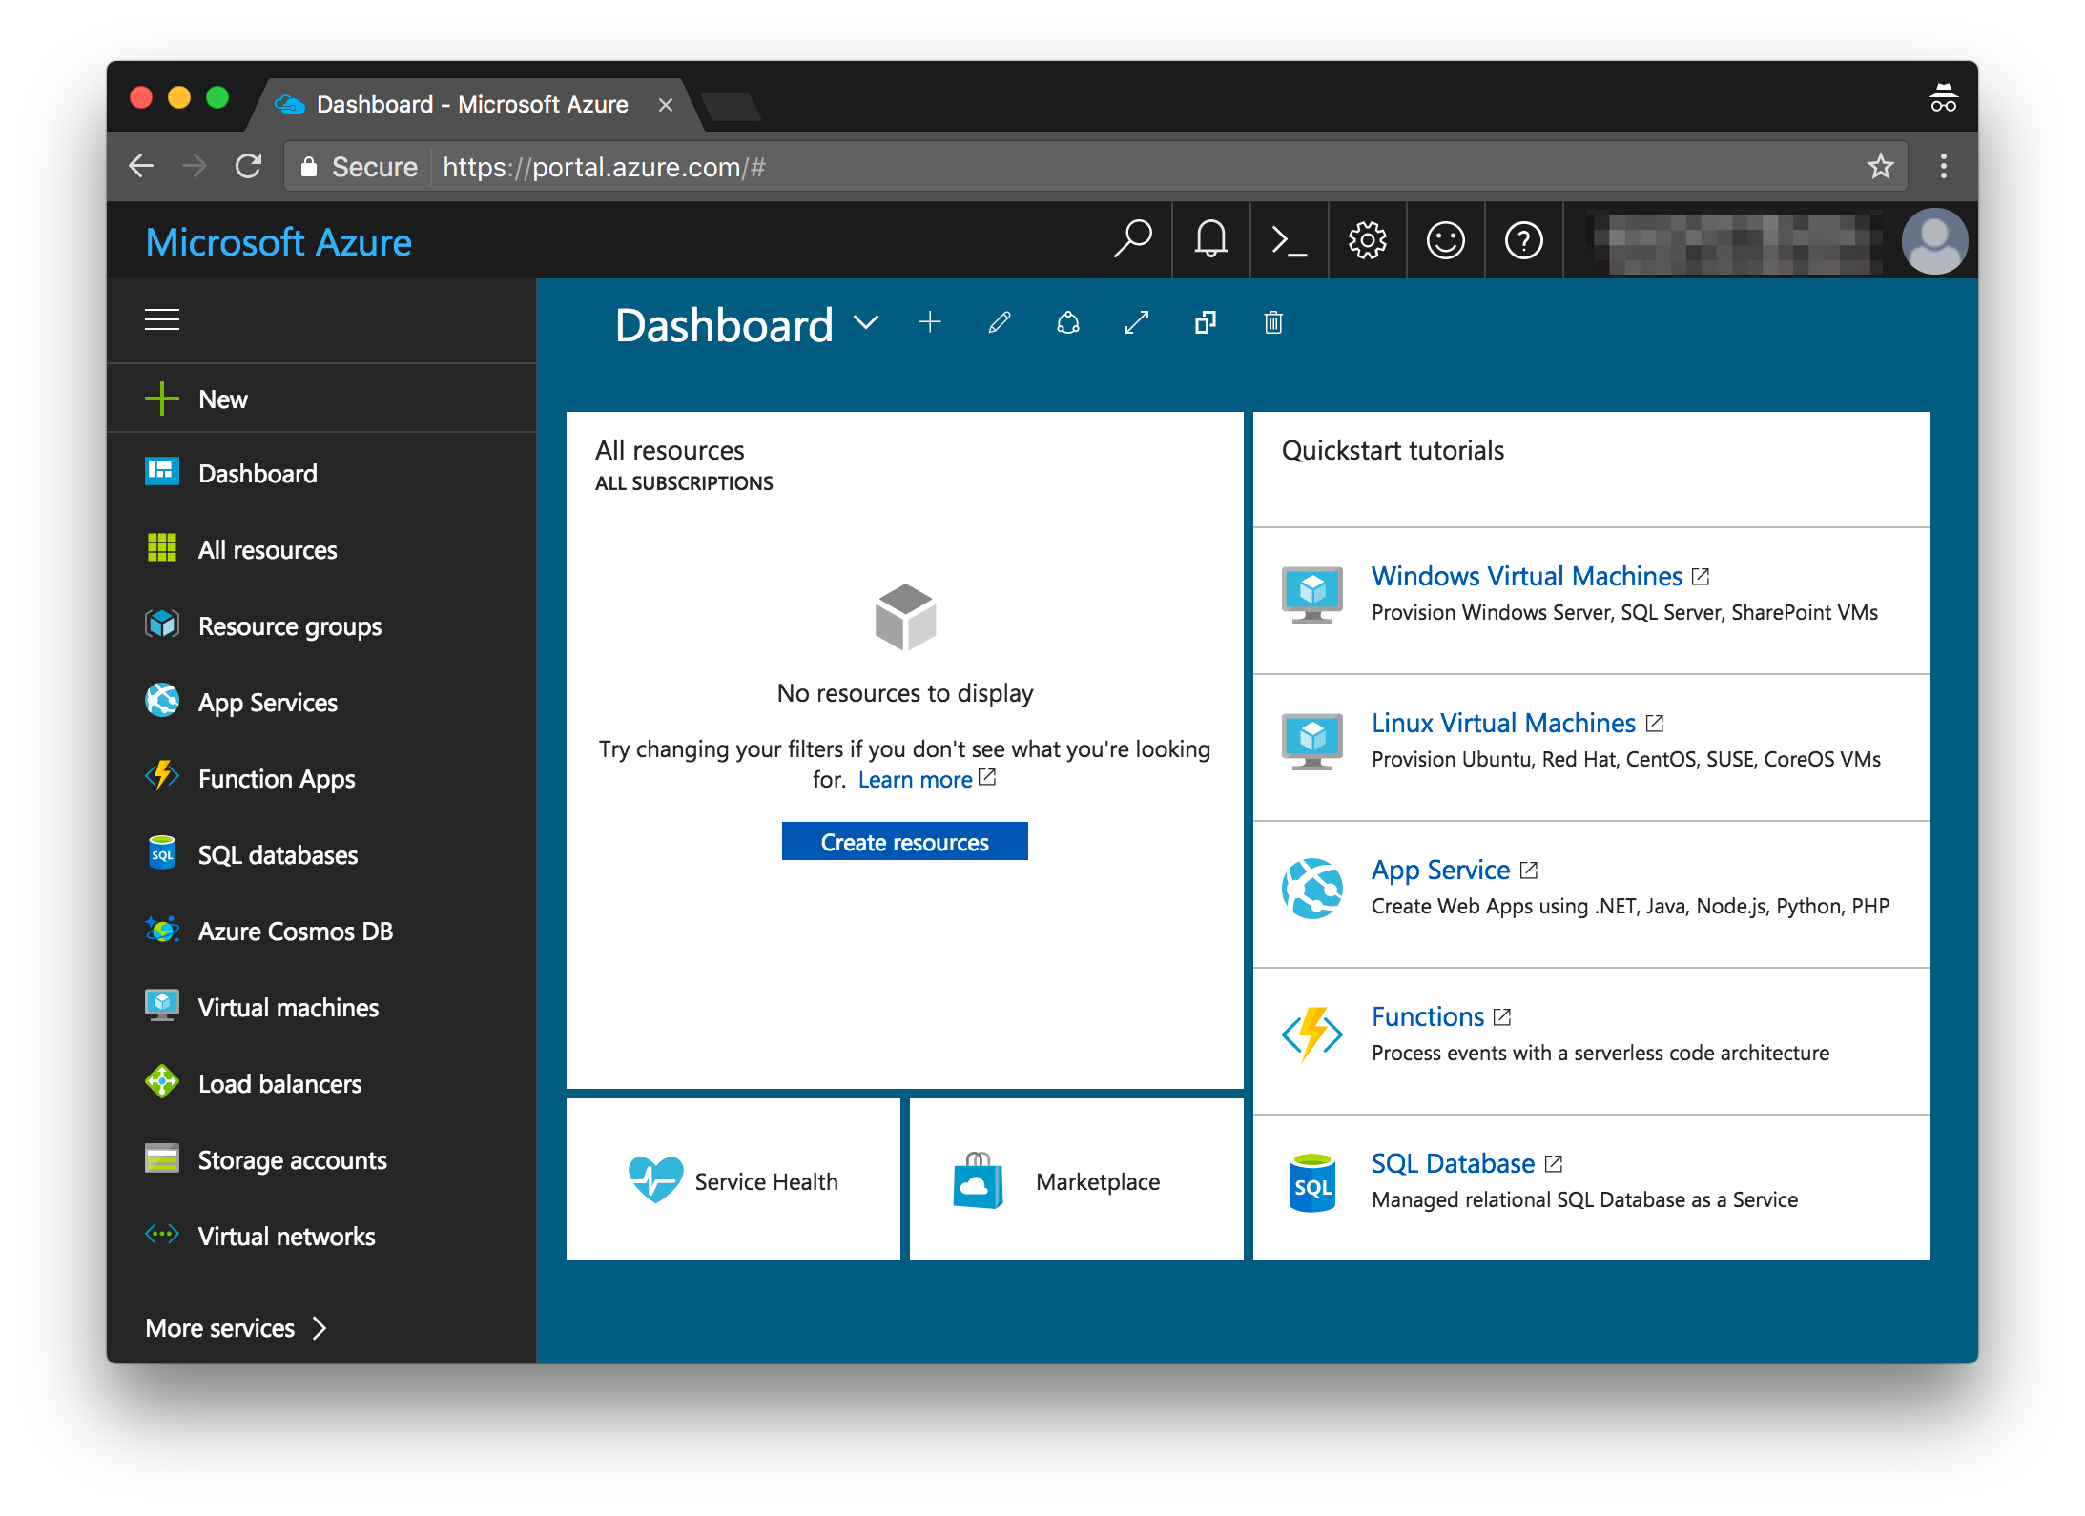Click the Azure Cosmos DB sidebar icon
2085x1516 pixels.
point(162,930)
